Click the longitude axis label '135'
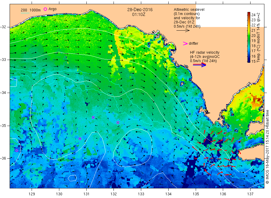 pyautogui.click(x=196, y=194)
